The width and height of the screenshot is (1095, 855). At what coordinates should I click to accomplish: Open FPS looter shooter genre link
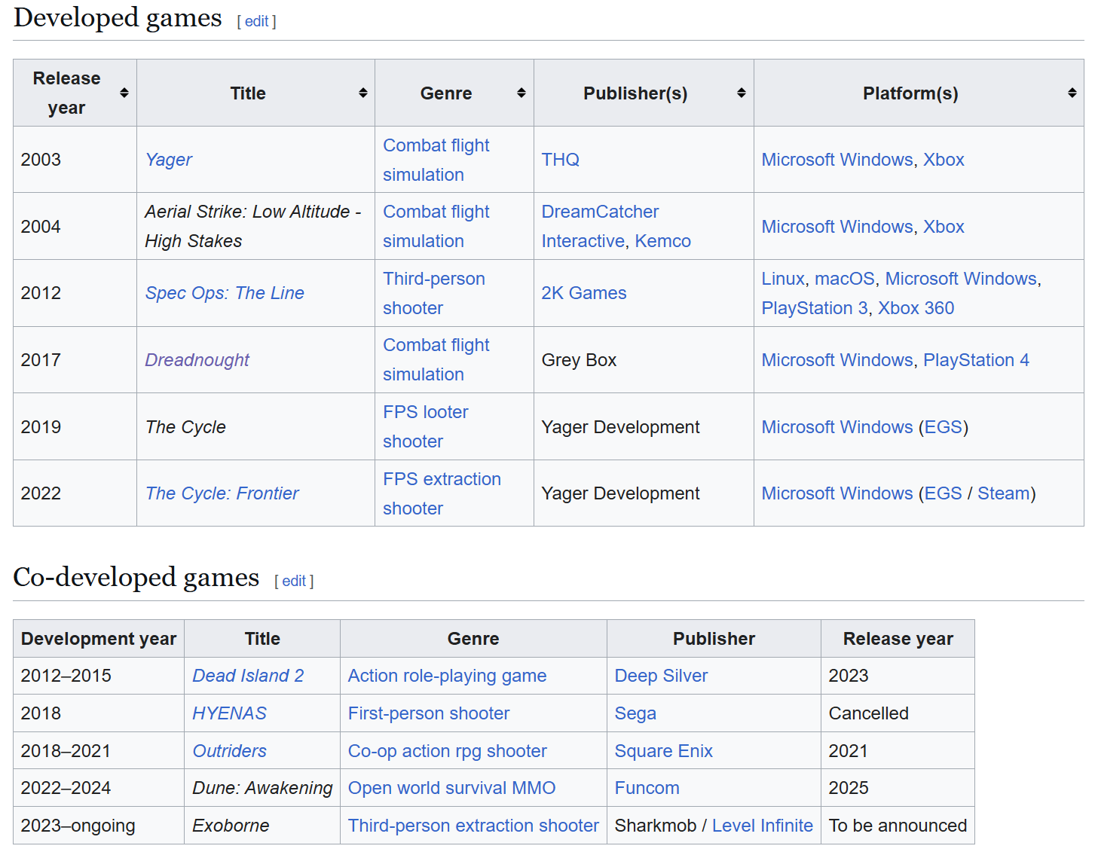click(426, 426)
